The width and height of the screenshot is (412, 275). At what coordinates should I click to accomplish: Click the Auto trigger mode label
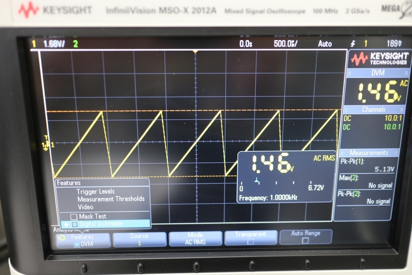coord(325,44)
